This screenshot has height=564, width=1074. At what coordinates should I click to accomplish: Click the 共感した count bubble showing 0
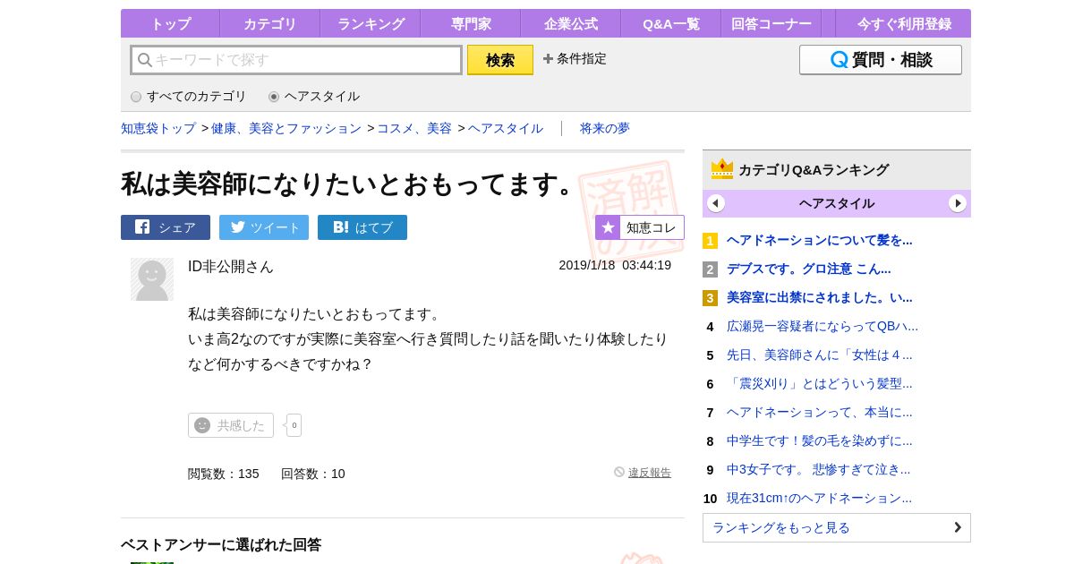[x=294, y=425]
